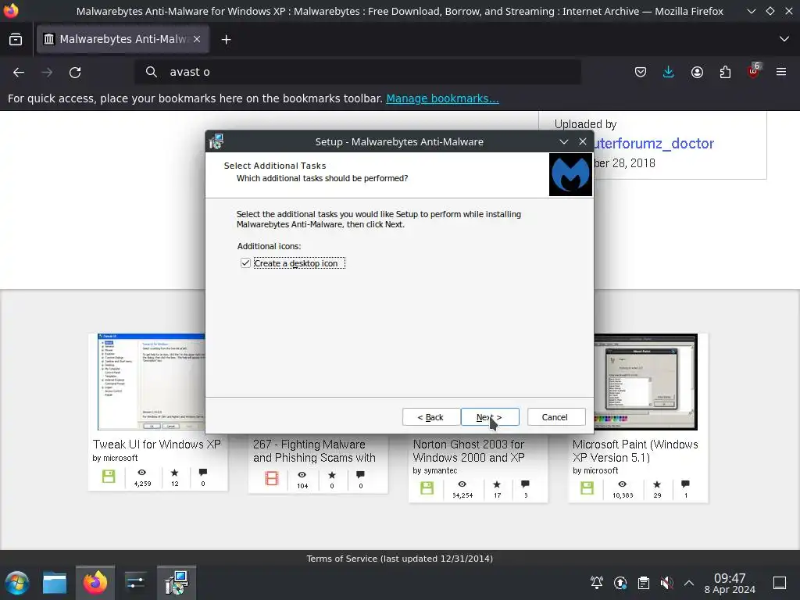Reload the current Firefox page

point(75,72)
